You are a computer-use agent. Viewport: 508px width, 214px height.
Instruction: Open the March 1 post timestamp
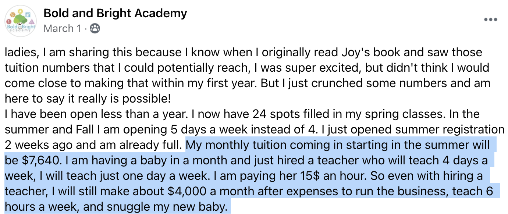click(x=62, y=28)
